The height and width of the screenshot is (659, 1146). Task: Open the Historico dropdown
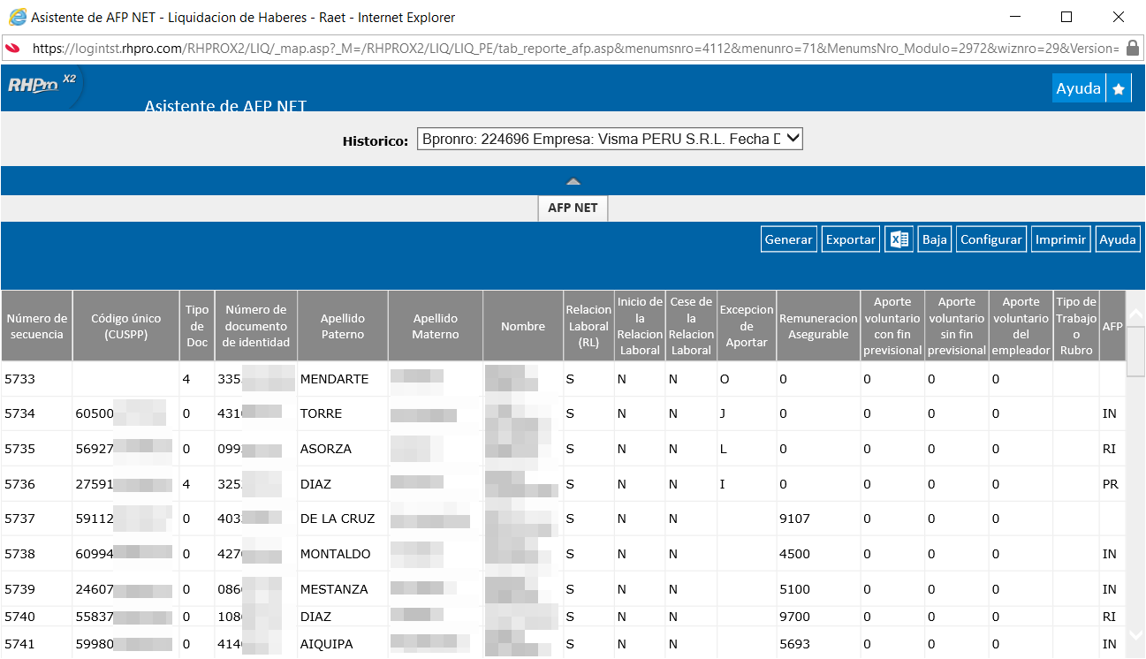click(610, 139)
